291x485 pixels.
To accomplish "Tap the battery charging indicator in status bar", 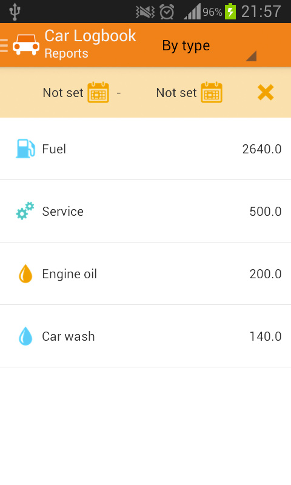I will click(230, 12).
